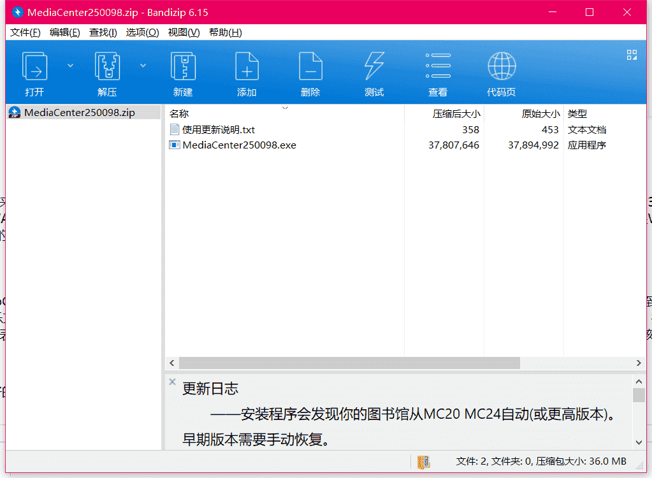Select the file 使用更新说明.txt
This screenshot has height=478, width=652.
[219, 129]
